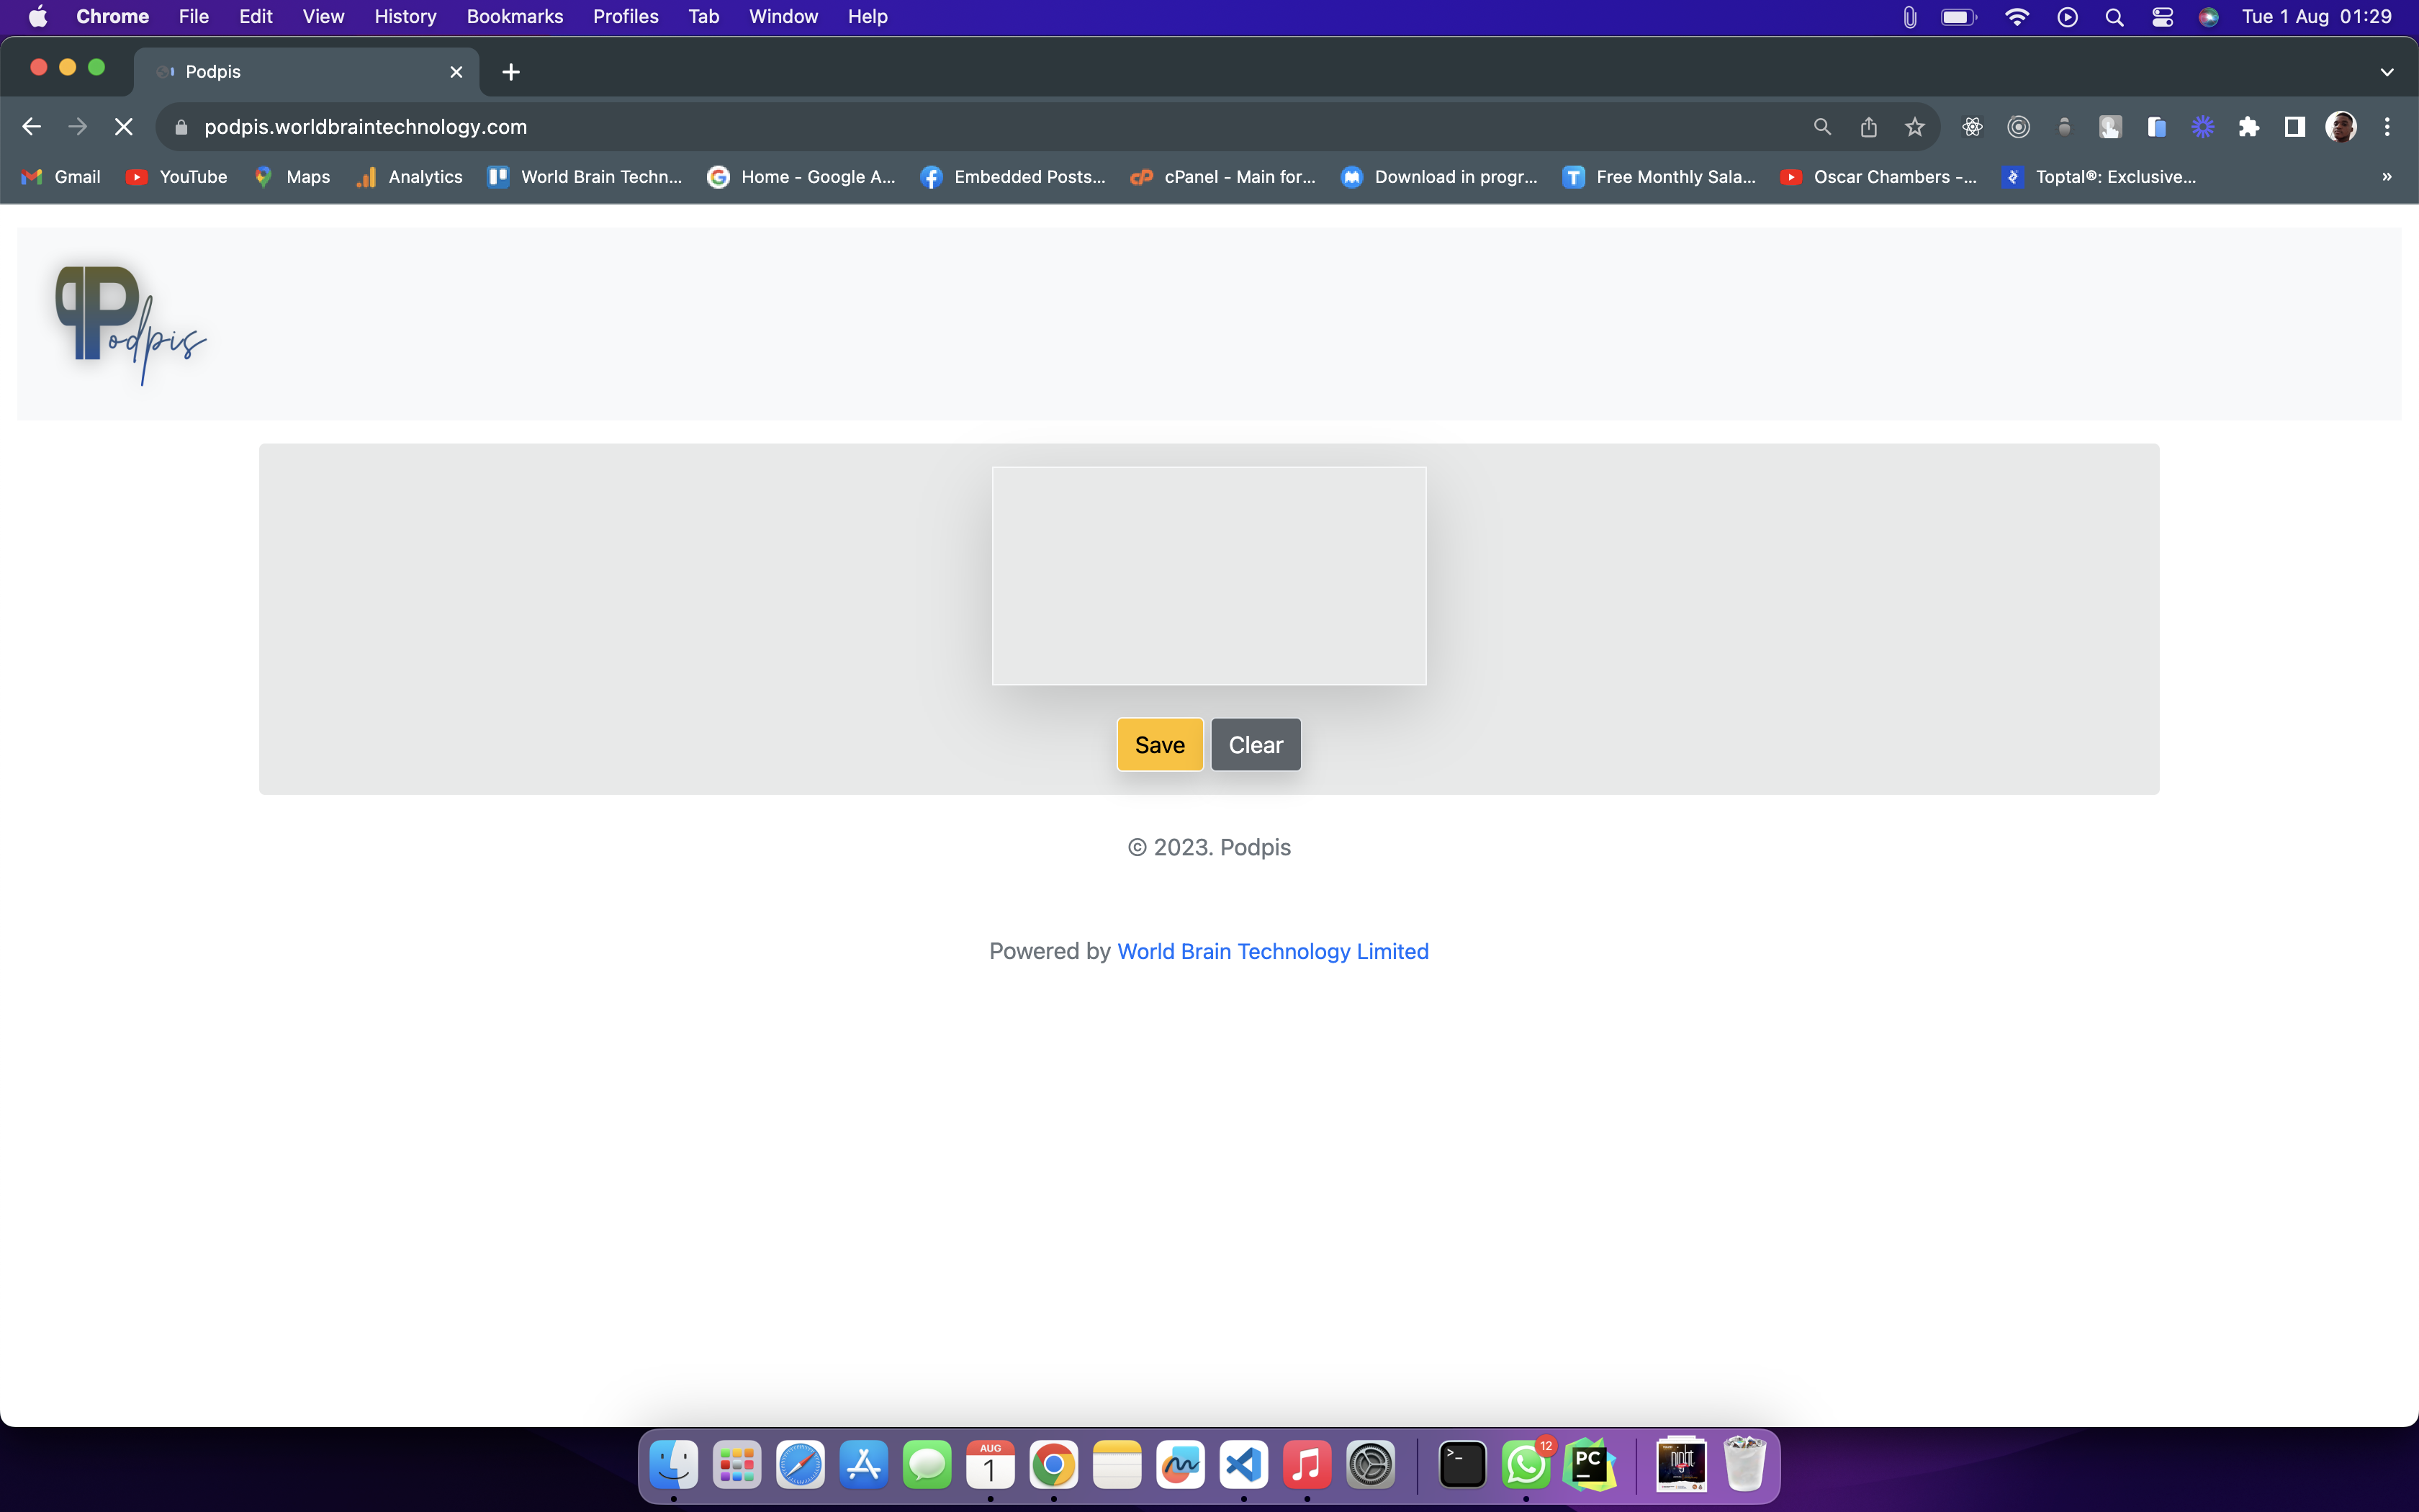
Task: Follow the World Brain Technology Limited link
Action: (1272, 951)
